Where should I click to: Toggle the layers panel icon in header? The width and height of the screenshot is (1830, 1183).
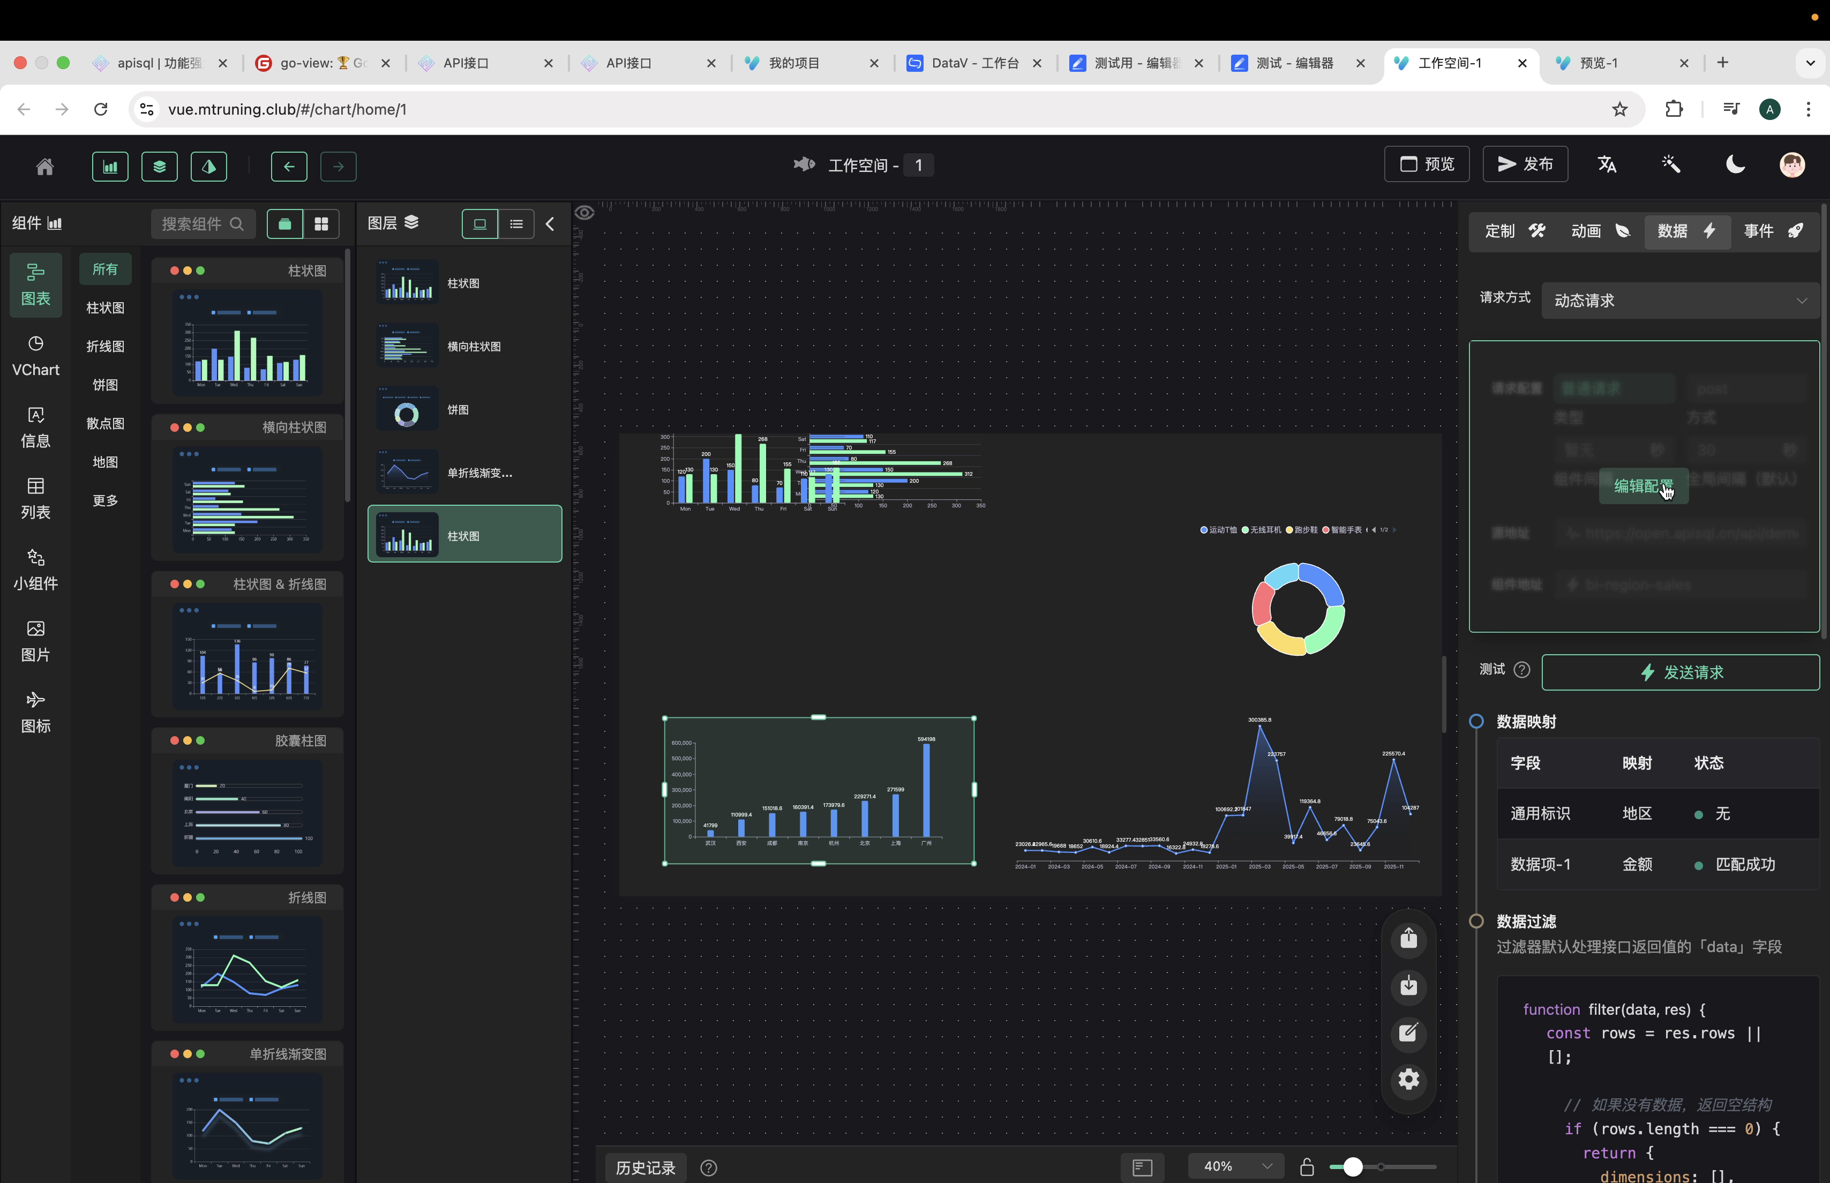pos(159,166)
